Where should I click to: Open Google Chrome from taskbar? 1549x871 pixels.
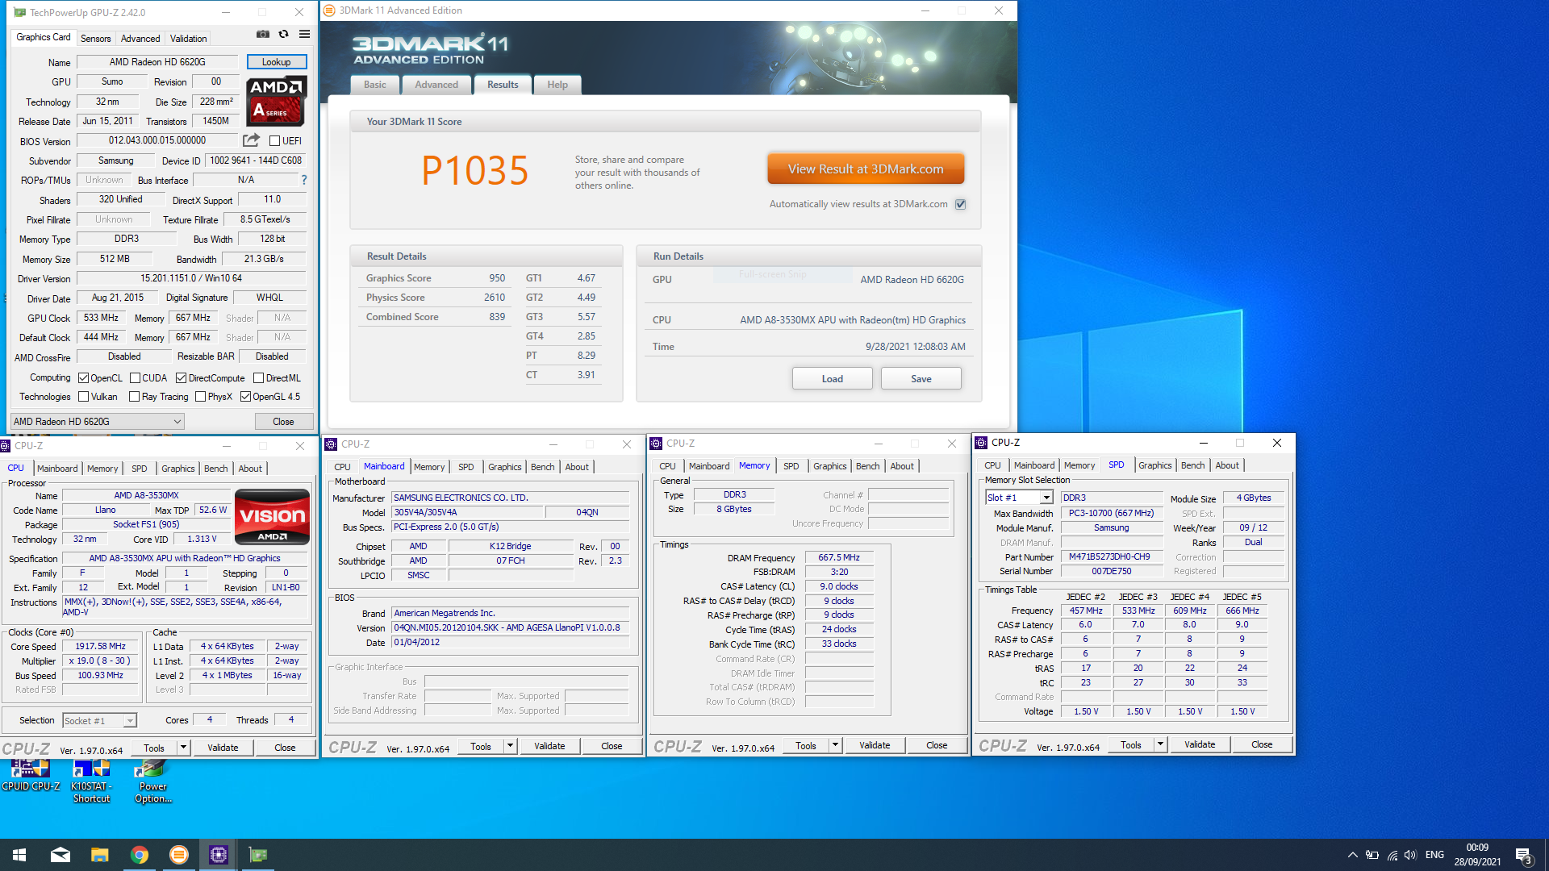pos(140,855)
